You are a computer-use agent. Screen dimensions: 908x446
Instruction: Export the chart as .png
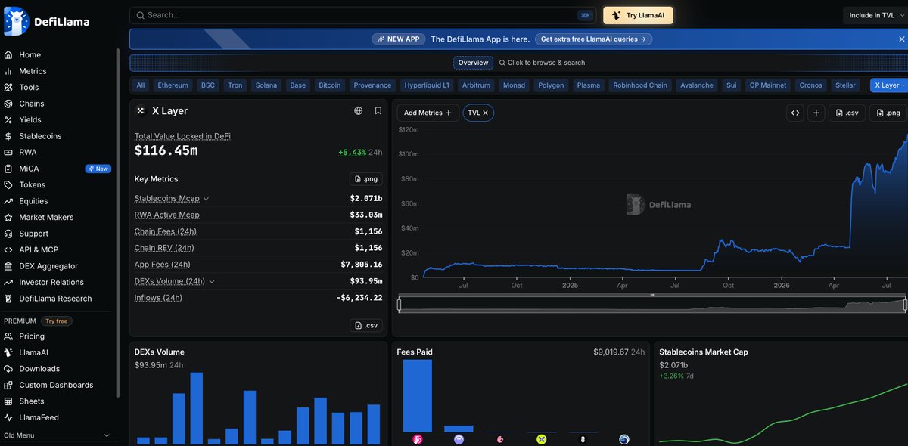click(x=888, y=113)
